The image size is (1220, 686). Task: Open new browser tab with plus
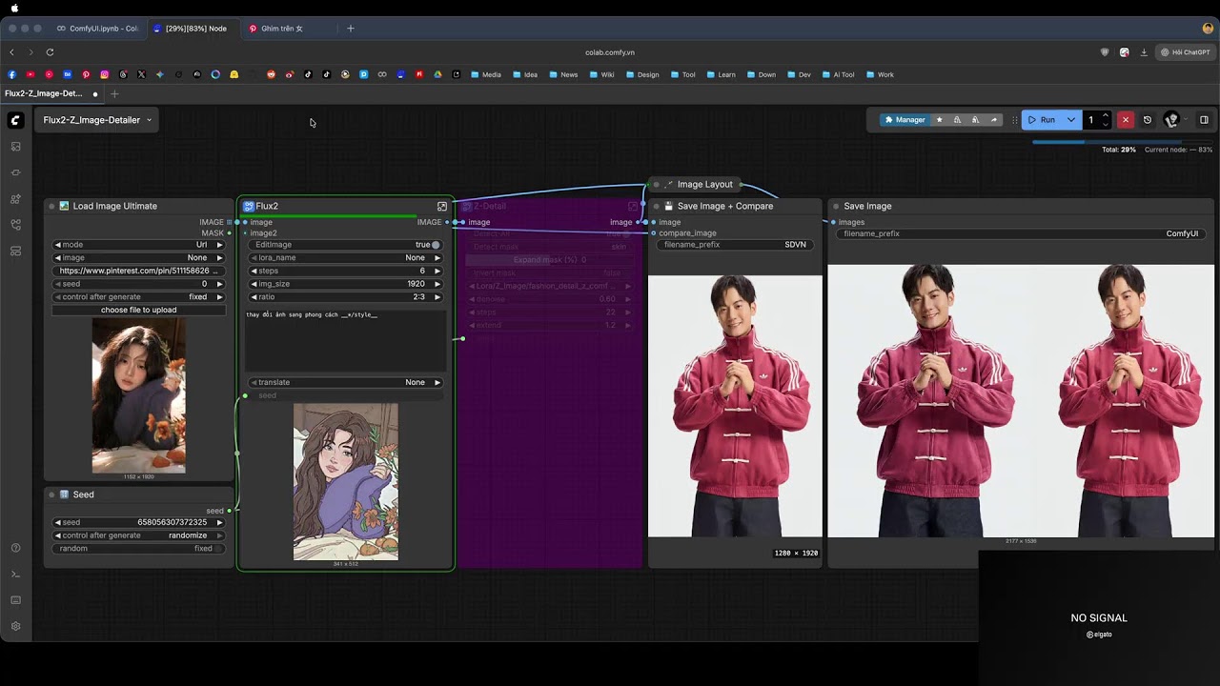(350, 29)
